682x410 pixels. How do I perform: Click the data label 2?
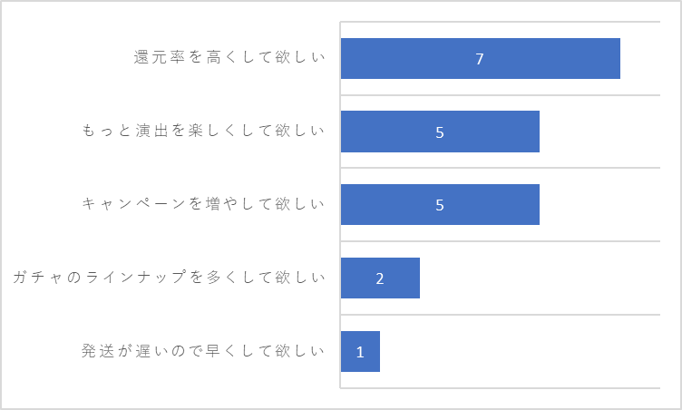tap(380, 278)
